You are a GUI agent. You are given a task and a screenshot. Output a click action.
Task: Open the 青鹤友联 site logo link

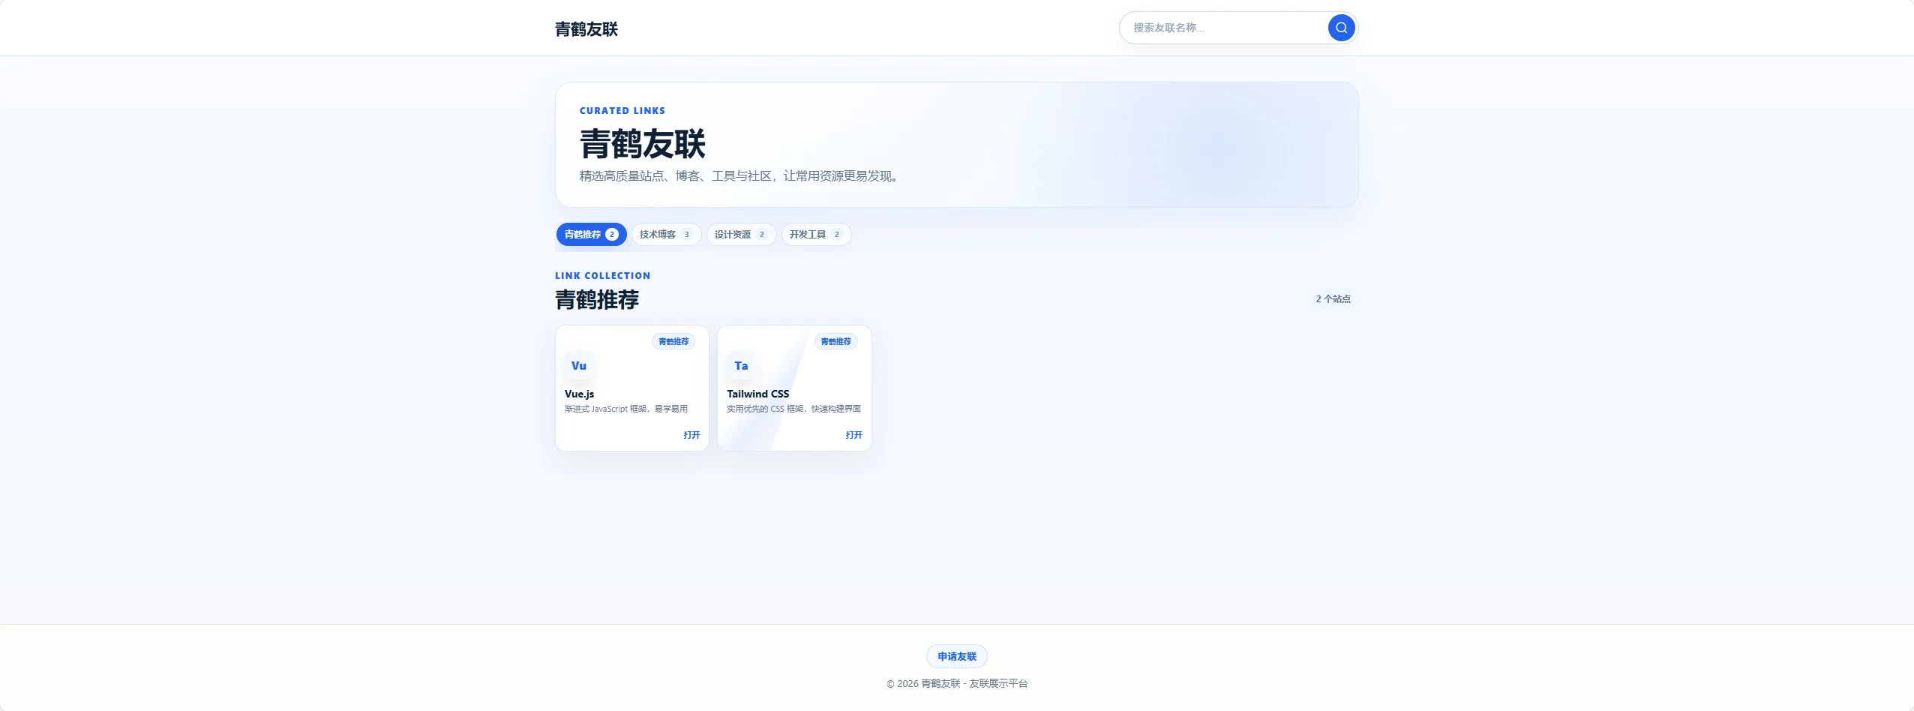point(586,28)
